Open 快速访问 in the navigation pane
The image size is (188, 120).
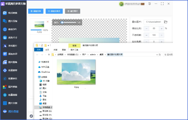point(44,62)
